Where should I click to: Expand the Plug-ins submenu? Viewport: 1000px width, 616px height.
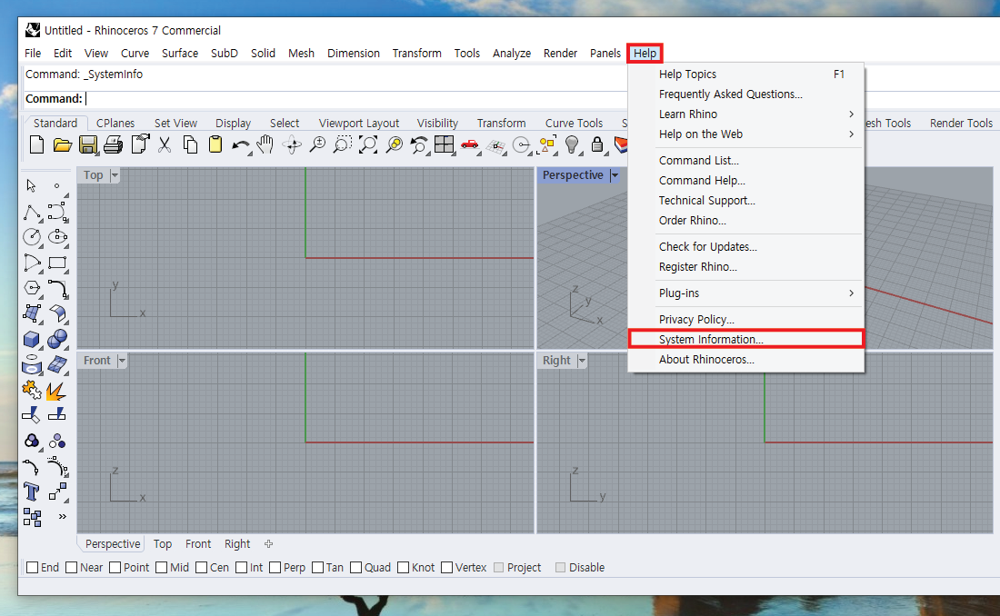(746, 293)
